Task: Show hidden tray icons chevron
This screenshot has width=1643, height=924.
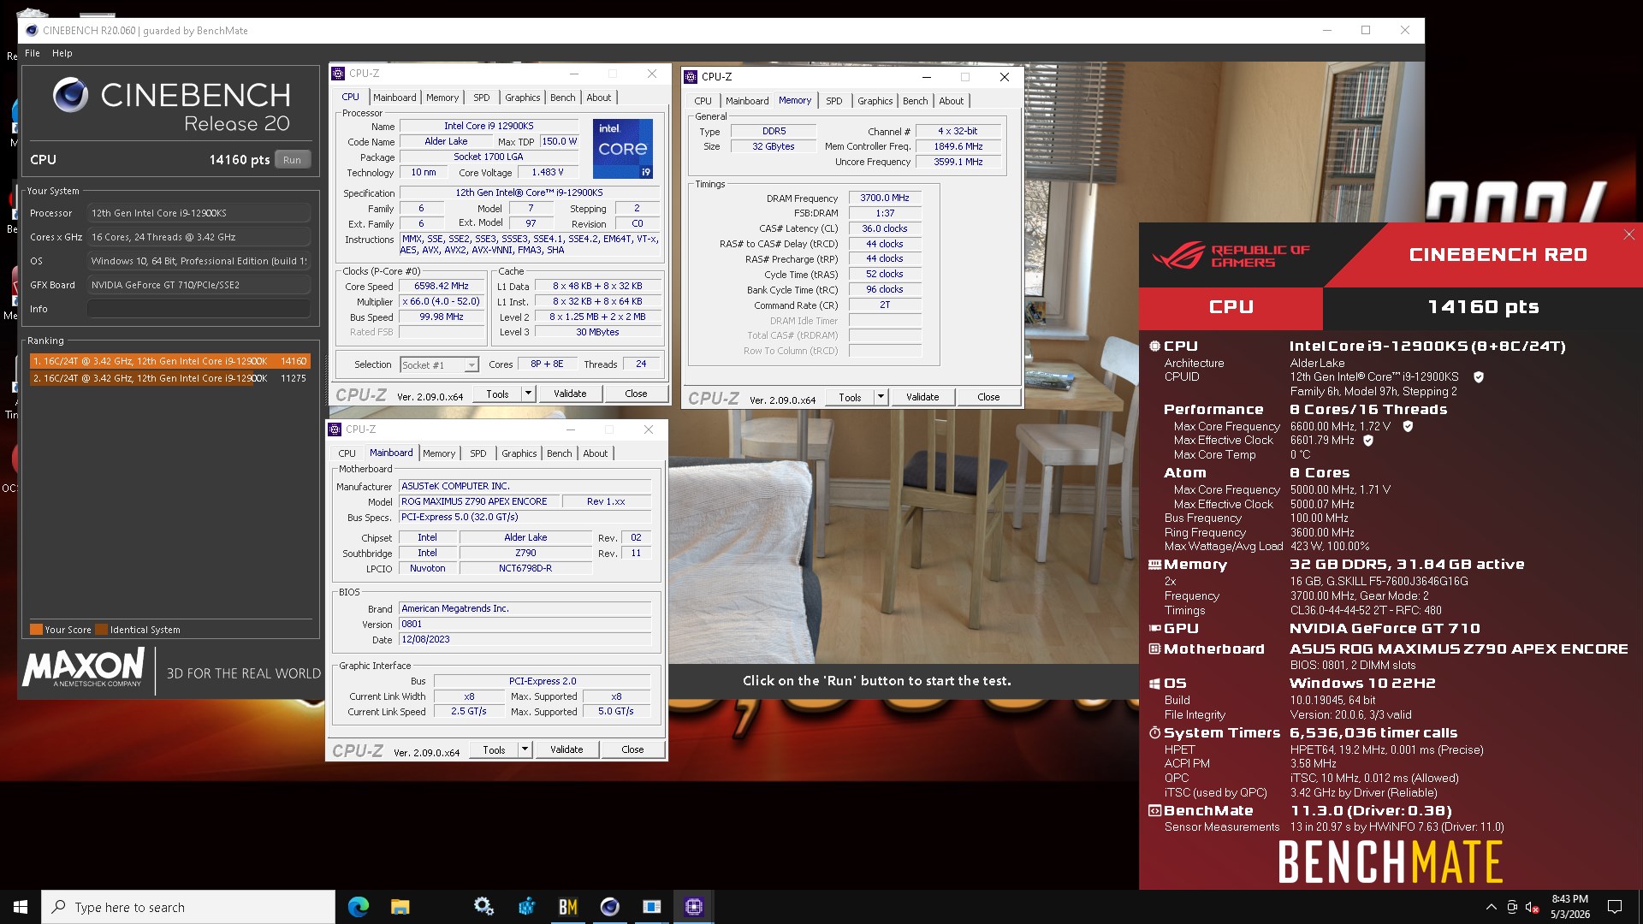Action: [x=1491, y=907]
